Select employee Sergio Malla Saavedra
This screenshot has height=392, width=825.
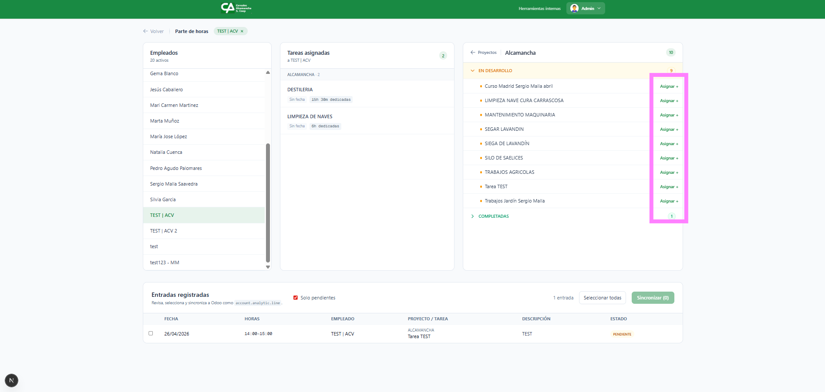pos(174,184)
